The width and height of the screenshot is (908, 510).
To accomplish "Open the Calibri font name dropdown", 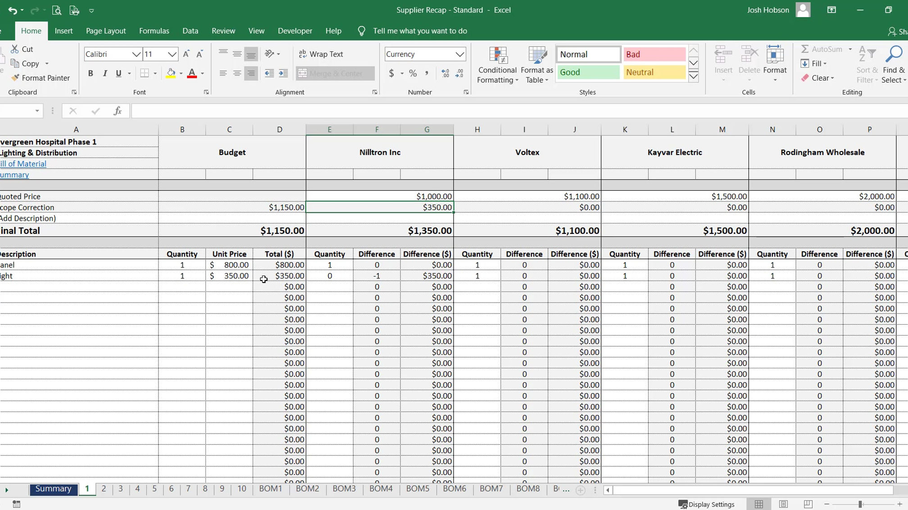I will coord(136,54).
